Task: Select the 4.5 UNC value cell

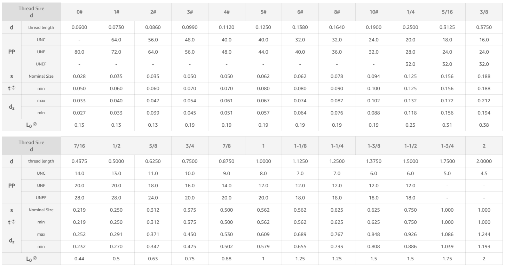Action: pos(484,173)
